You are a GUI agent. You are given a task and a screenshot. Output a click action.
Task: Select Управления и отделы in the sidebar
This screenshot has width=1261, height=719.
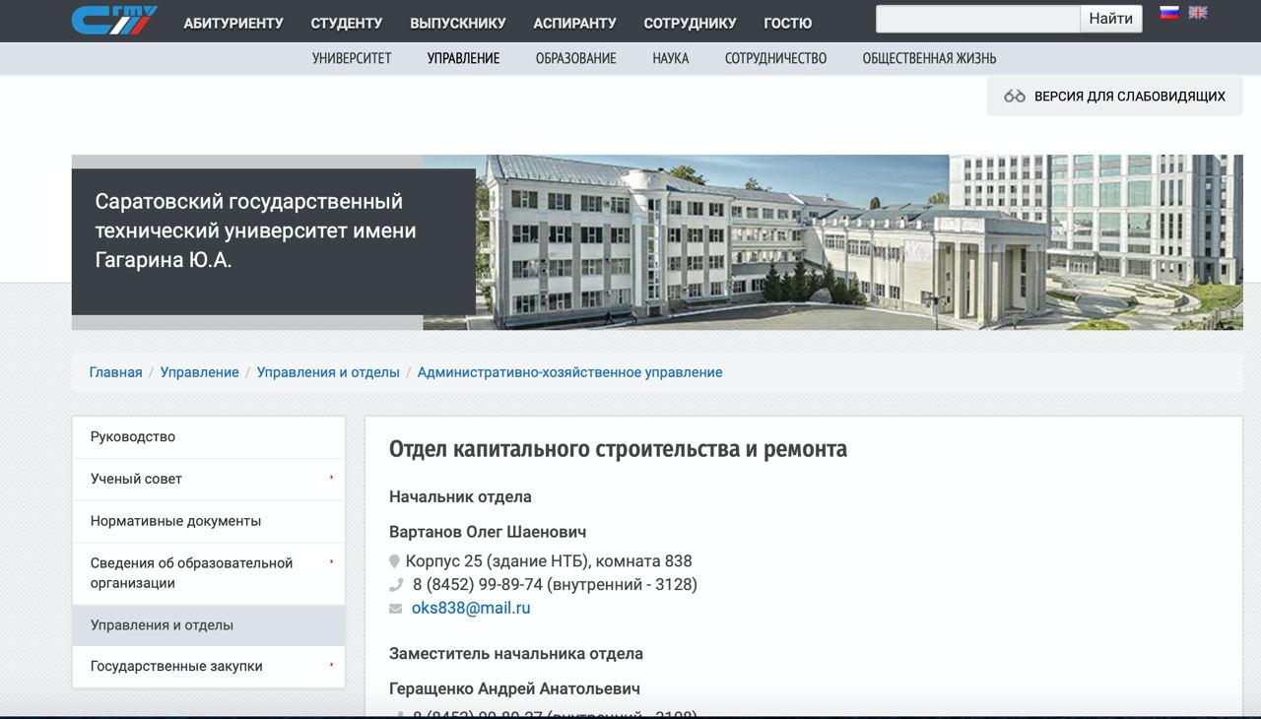pos(209,625)
